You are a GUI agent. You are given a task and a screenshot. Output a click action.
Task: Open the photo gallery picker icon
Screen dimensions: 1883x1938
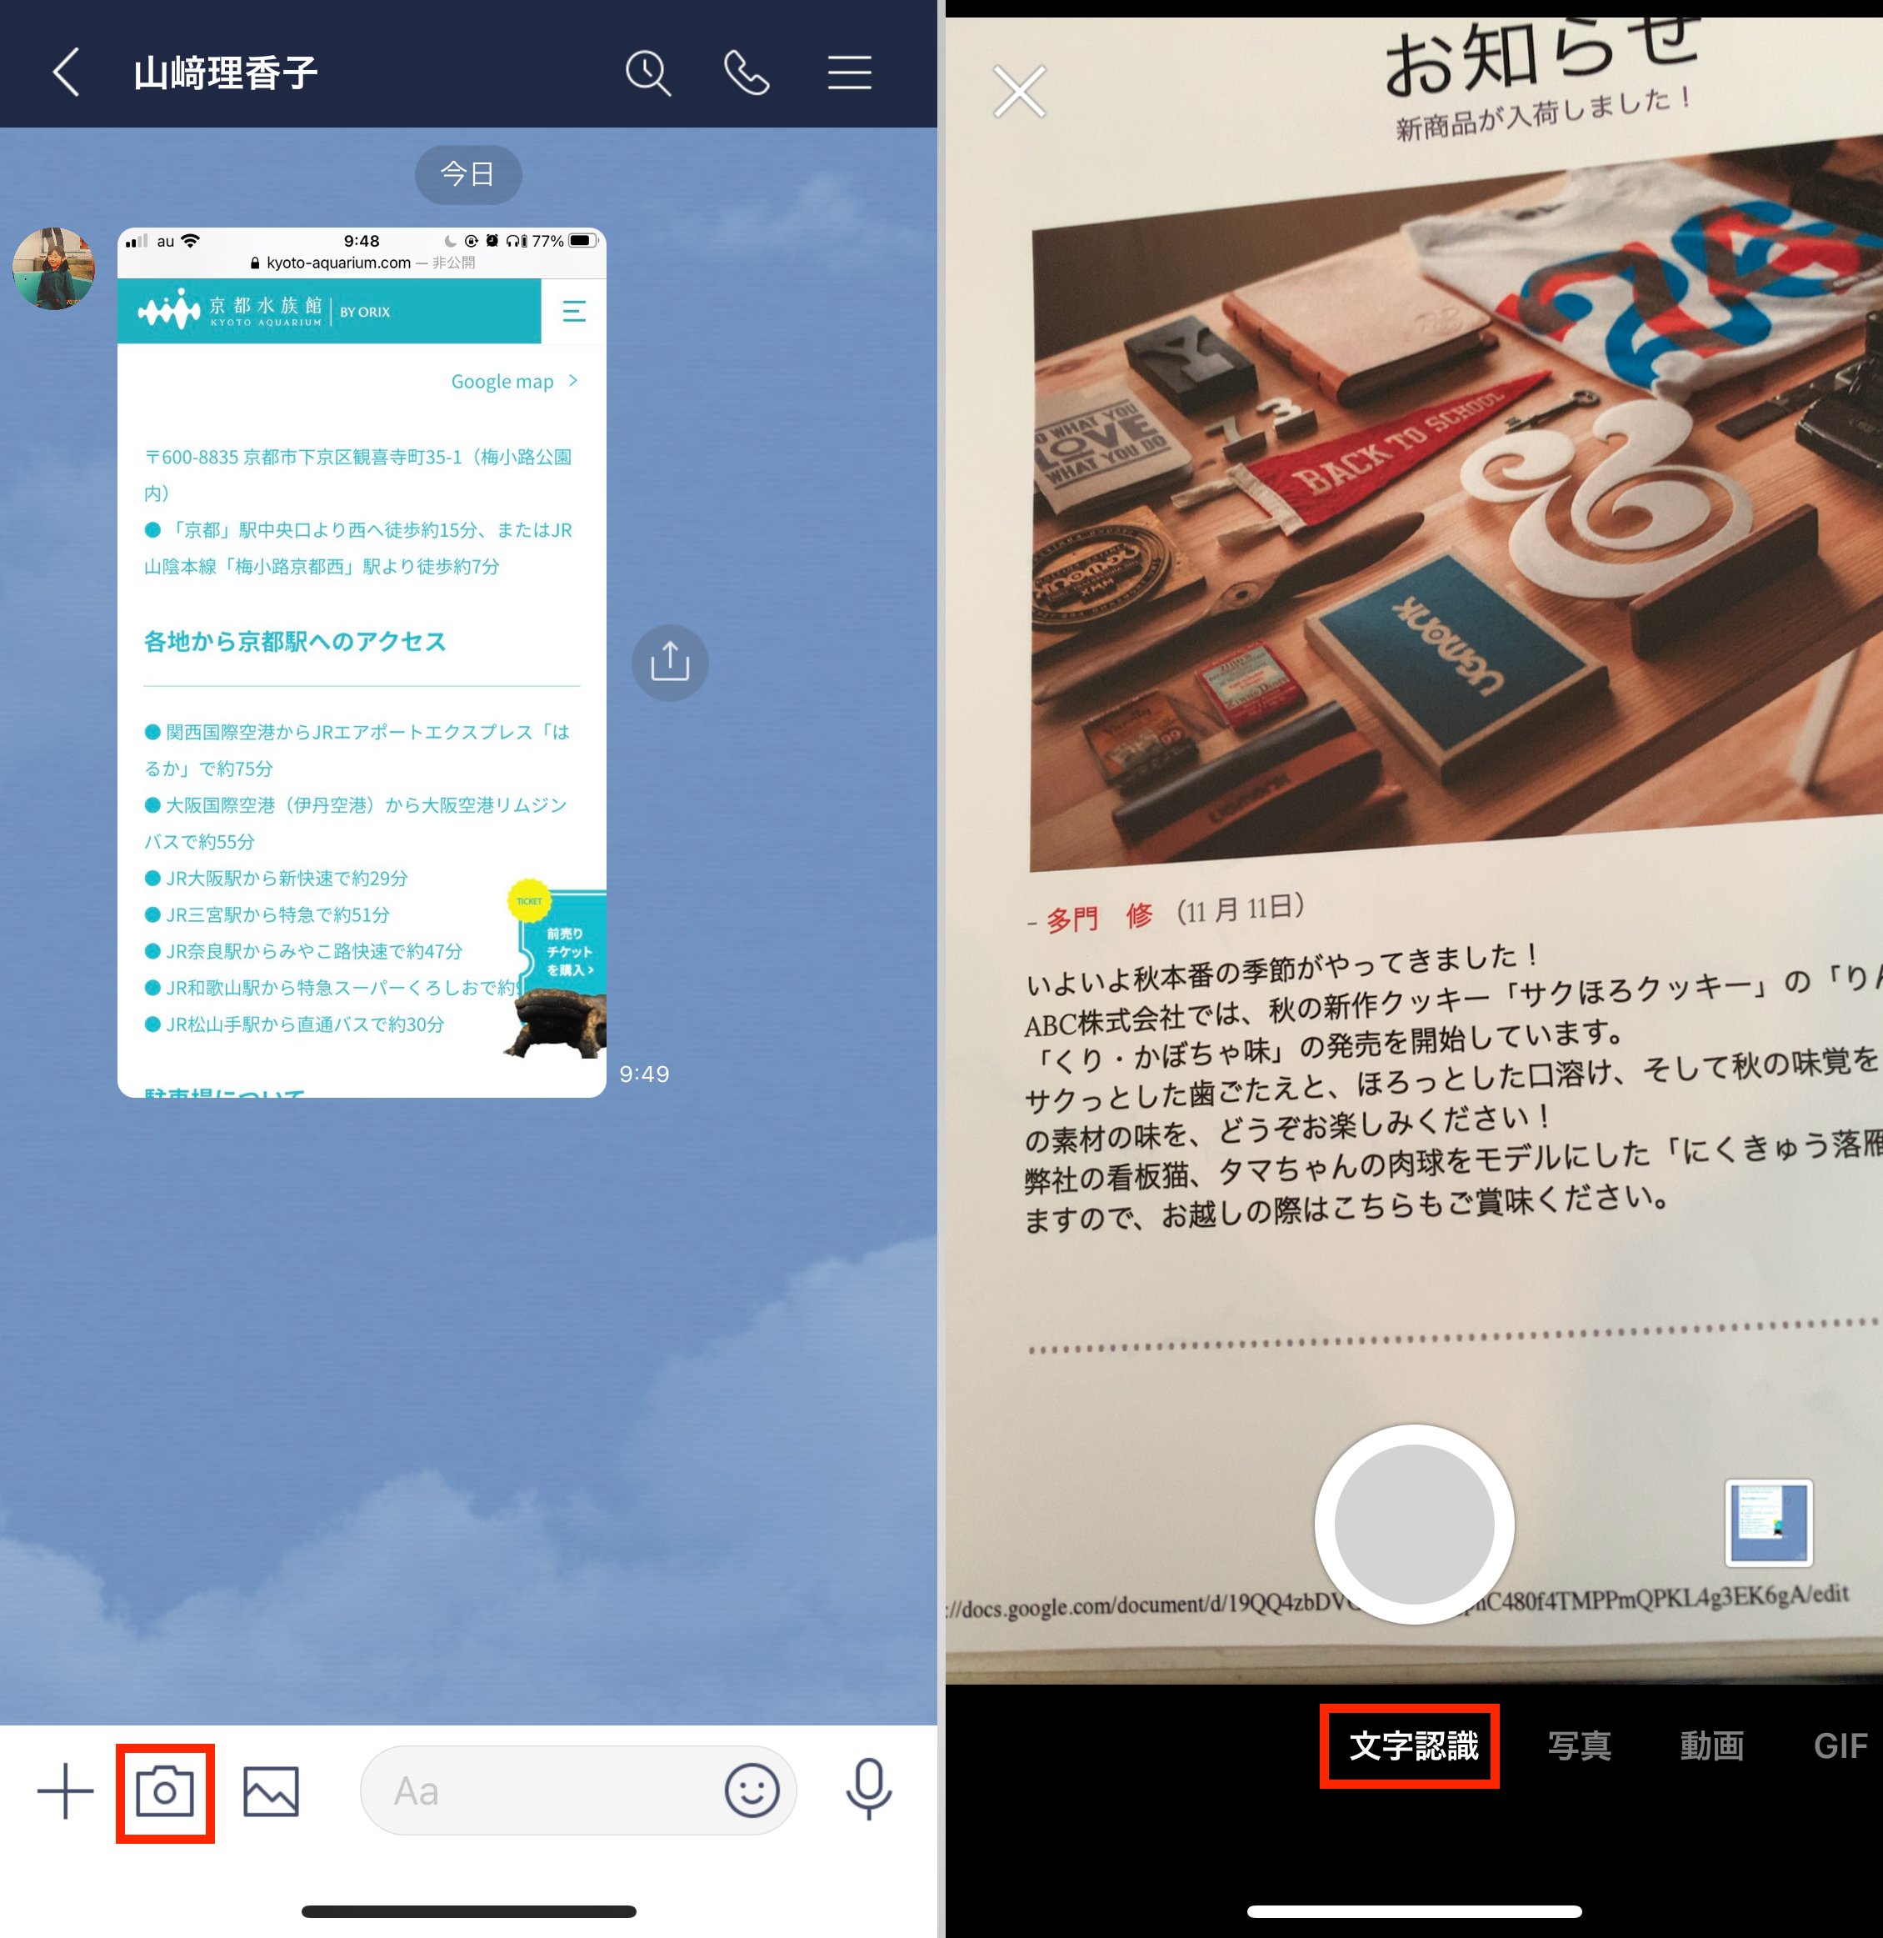click(x=271, y=1791)
